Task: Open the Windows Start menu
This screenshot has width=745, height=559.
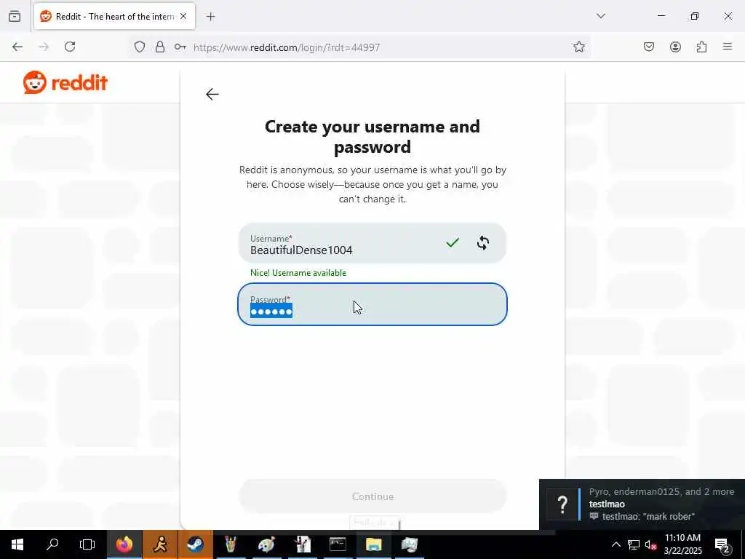Action: click(x=17, y=544)
